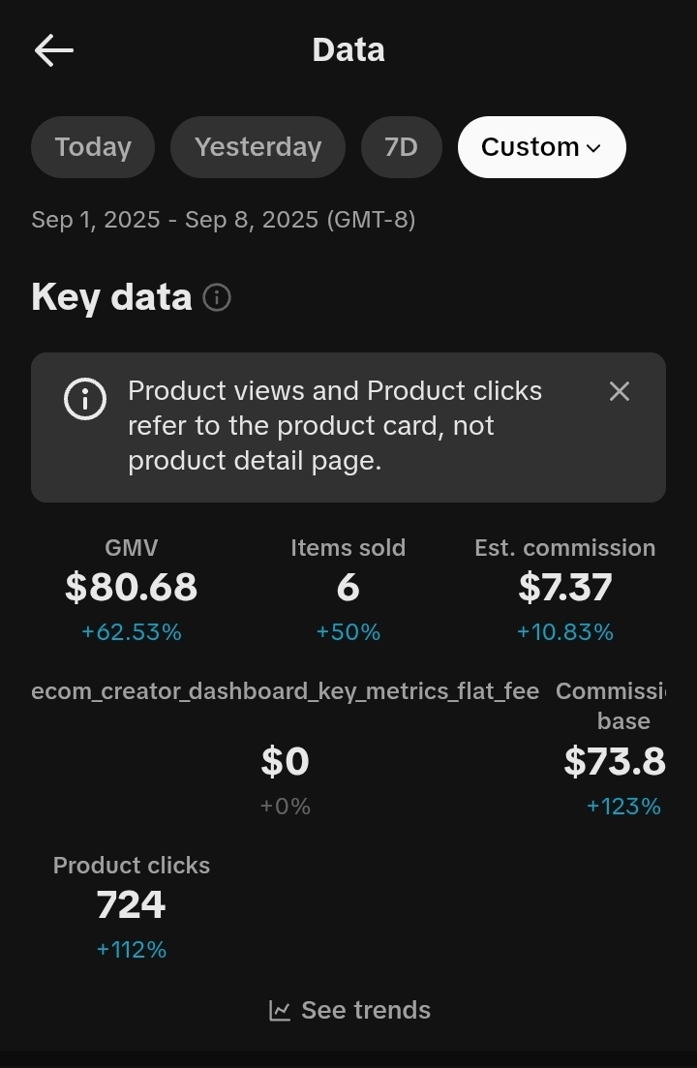Tap the flat fee $0 metric
697x1068 pixels.
pyautogui.click(x=285, y=762)
